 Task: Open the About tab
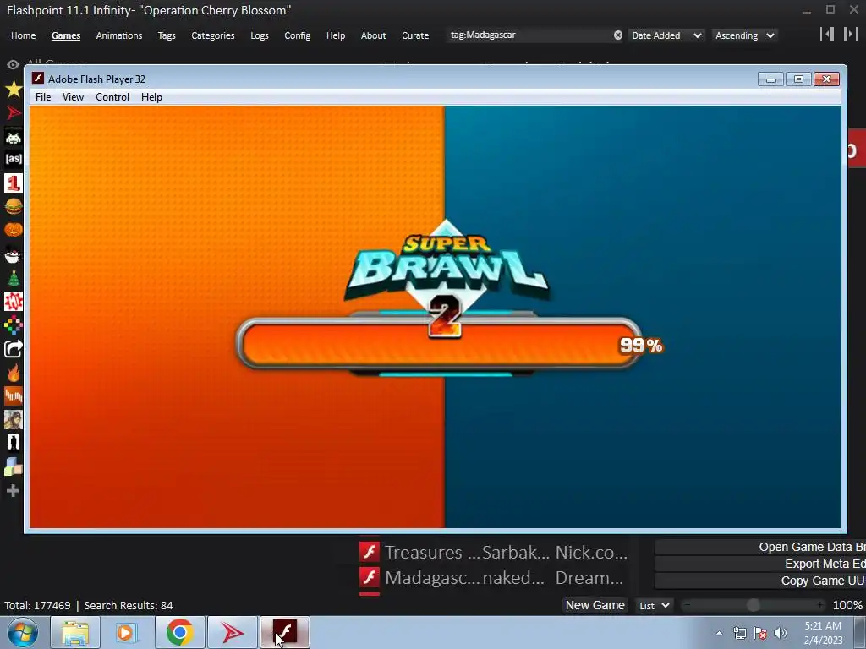tap(373, 35)
